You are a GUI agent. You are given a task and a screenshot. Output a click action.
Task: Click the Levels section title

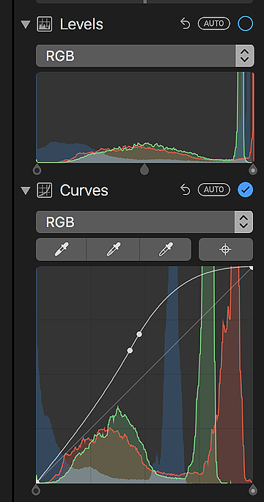[81, 24]
